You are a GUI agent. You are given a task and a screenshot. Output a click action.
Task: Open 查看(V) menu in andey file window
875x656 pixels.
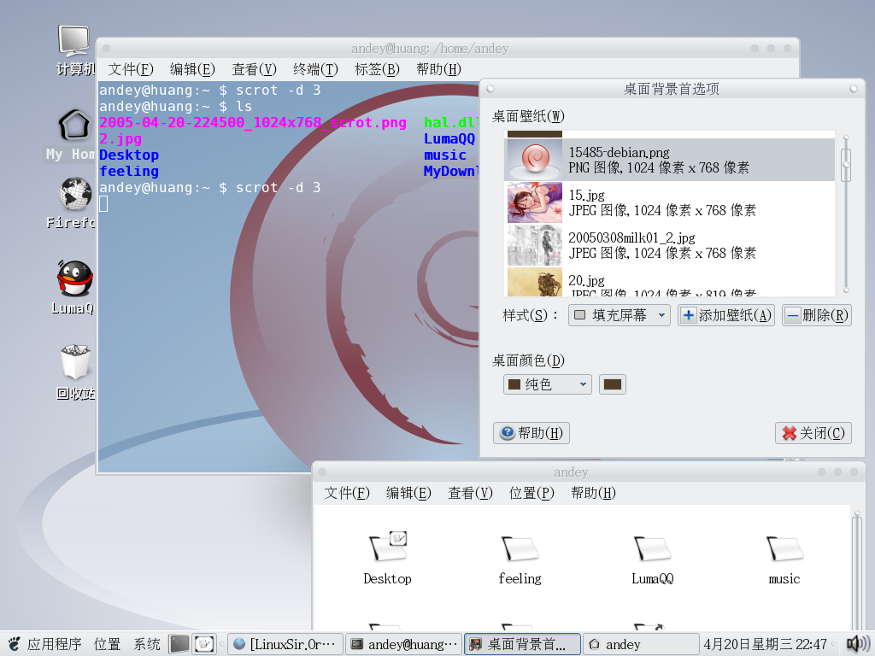coord(471,493)
